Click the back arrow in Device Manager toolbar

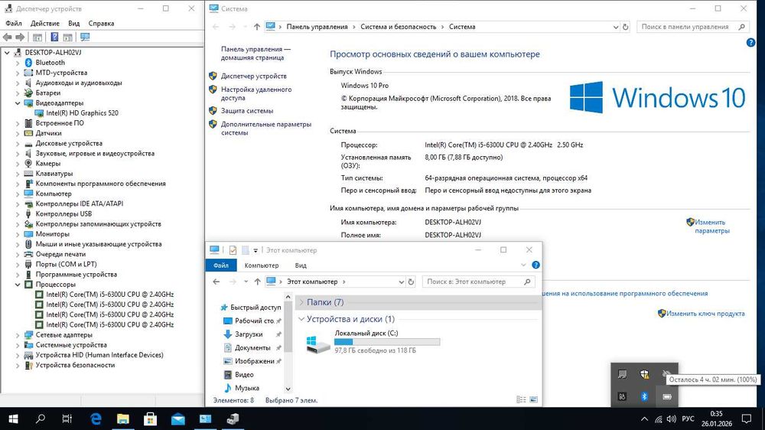coord(8,37)
